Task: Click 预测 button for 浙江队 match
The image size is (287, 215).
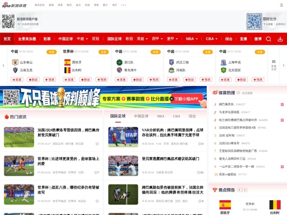Action: (154, 79)
